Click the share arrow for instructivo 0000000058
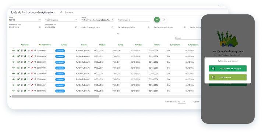262x133 pixels. coord(29,68)
